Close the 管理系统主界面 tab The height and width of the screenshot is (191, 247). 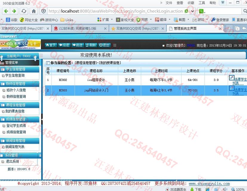(x=220, y=28)
